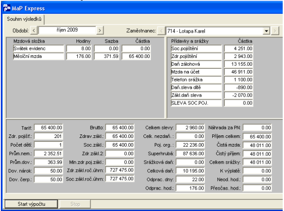This screenshot has height=211, width=284.
Task: Click the Stop button
Action: pos(75,204)
